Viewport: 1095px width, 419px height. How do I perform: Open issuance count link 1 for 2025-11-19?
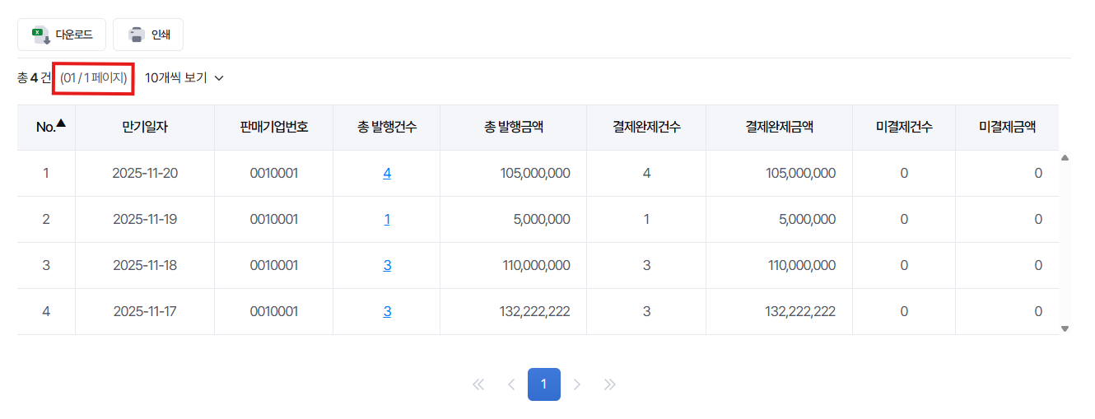[387, 220]
